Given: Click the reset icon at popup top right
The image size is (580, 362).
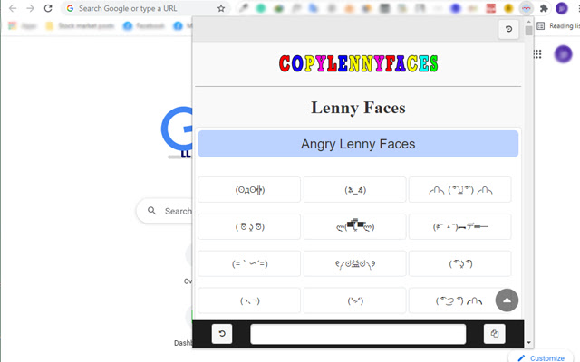Looking at the screenshot, I should 508,29.
